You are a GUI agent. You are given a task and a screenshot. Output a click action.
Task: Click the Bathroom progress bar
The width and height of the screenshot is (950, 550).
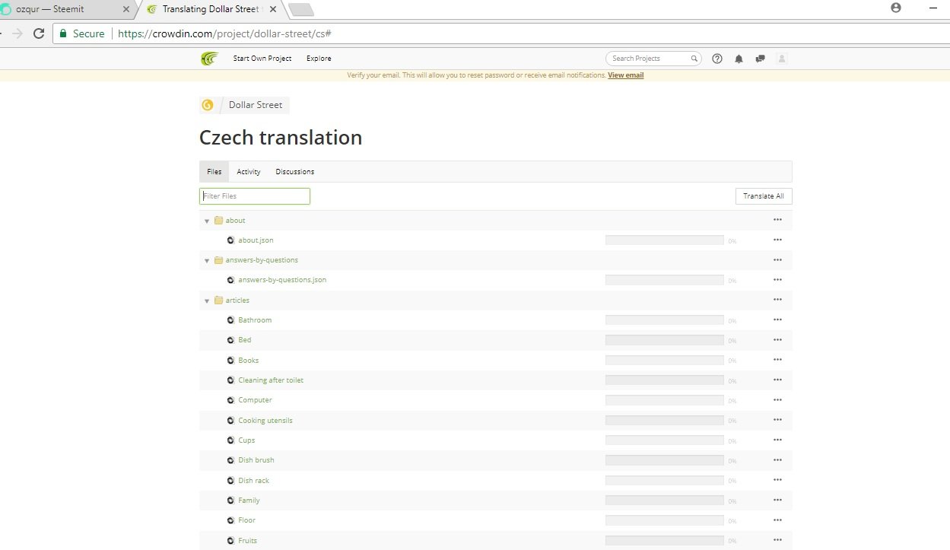click(x=664, y=320)
